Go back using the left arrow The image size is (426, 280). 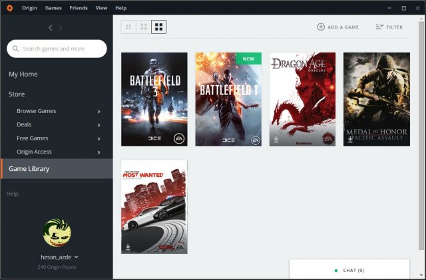pyautogui.click(x=51, y=27)
